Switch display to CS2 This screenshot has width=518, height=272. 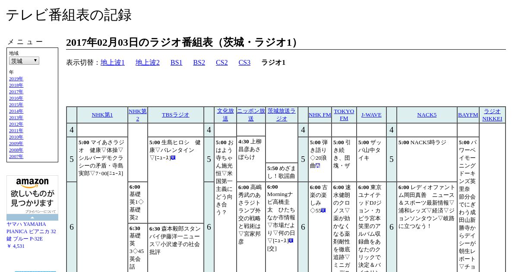pyautogui.click(x=222, y=63)
